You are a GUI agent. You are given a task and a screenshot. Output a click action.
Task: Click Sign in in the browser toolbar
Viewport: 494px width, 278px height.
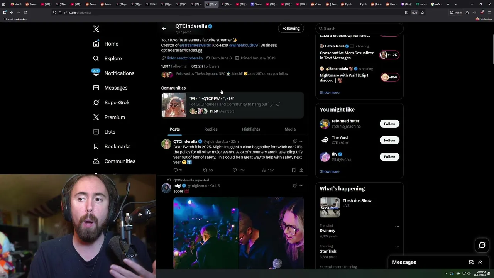tap(456, 12)
